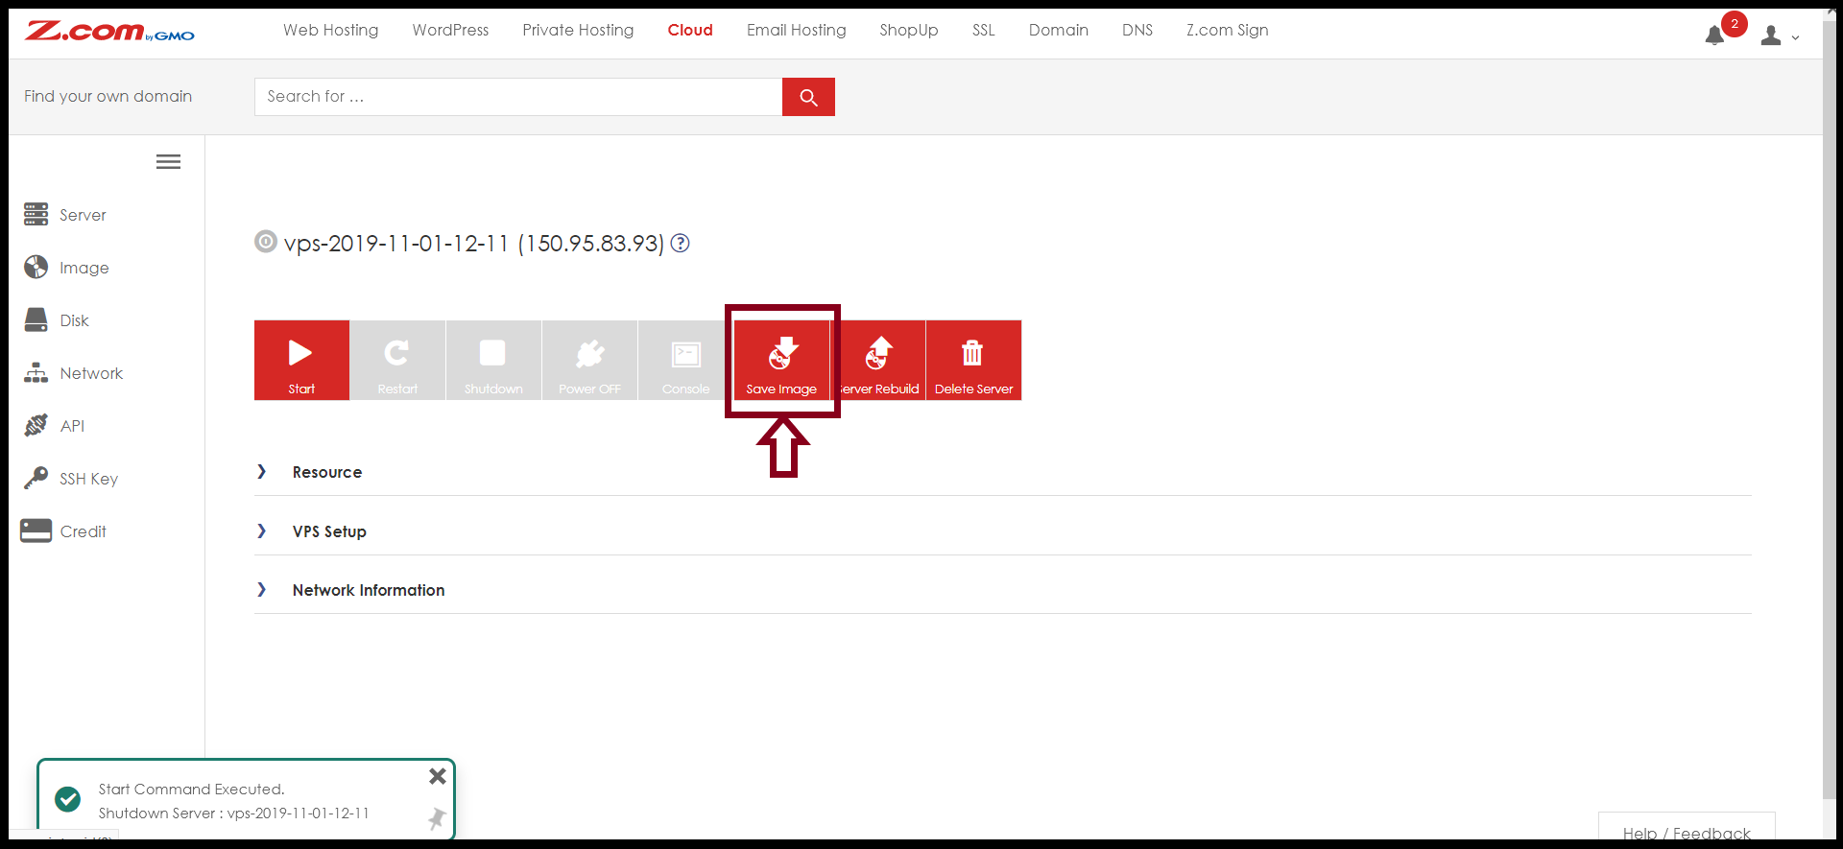Click the red domain search button

[808, 97]
